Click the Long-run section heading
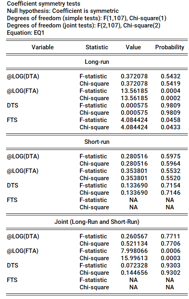189x299 pixels. click(x=97, y=62)
